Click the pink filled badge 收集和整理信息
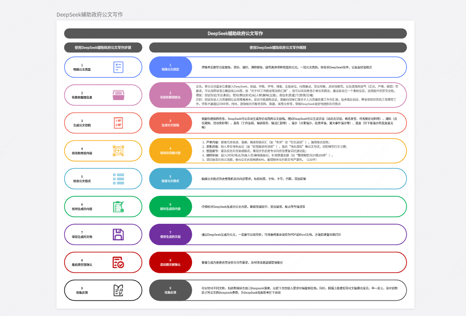 [170, 95]
